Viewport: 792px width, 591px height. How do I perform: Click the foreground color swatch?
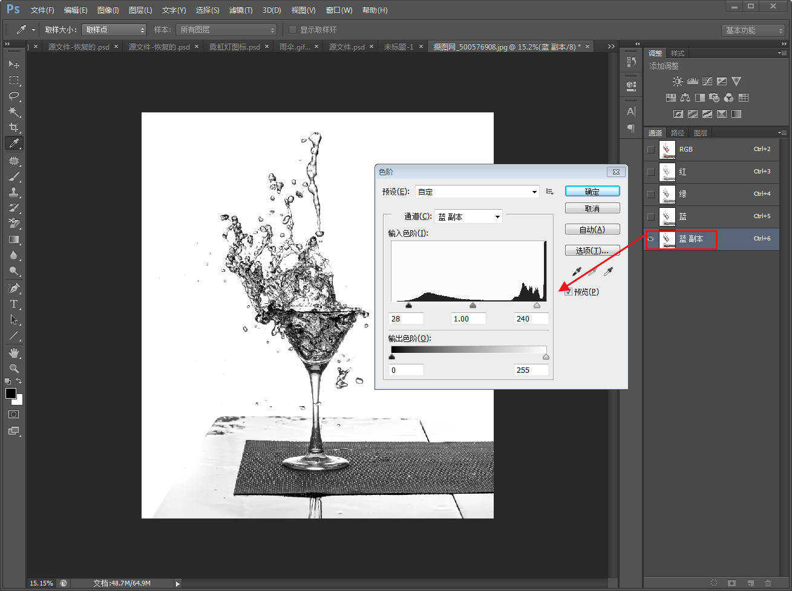[10, 393]
